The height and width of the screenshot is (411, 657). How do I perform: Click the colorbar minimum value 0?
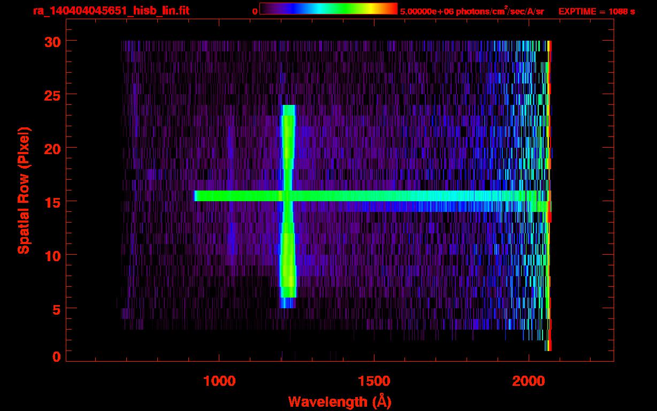tap(255, 11)
